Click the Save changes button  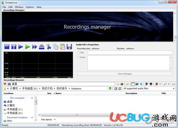coord(125,74)
